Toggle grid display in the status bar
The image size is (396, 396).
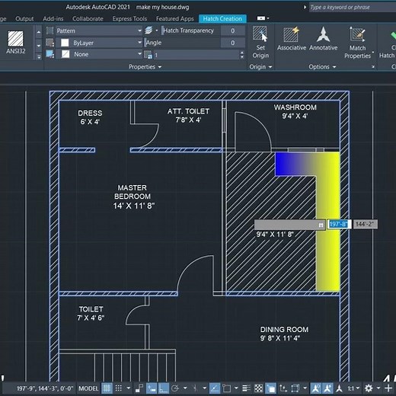coord(107,388)
